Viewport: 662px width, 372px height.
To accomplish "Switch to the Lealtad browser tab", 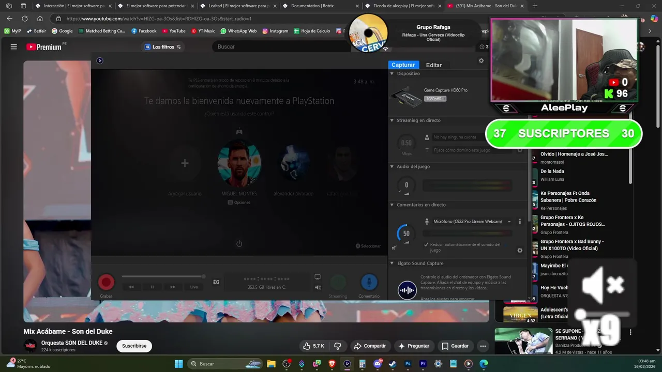I will 238,6.
